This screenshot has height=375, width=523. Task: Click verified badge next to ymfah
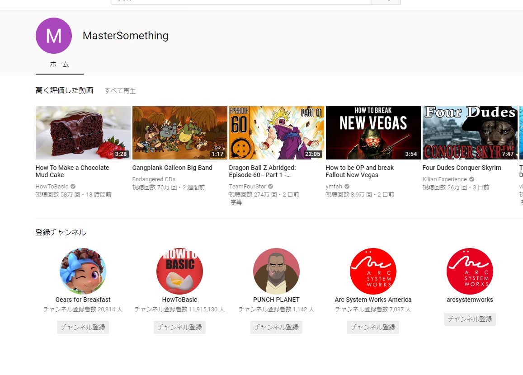coord(347,186)
